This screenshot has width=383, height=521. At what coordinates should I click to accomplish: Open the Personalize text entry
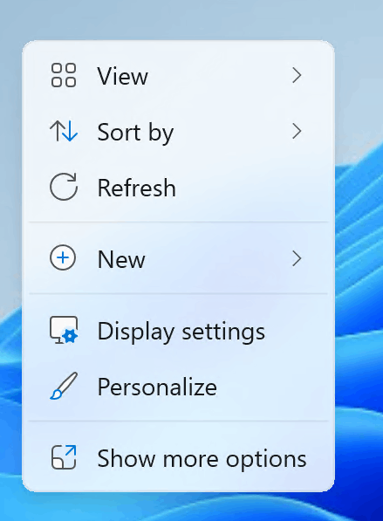coord(157,387)
